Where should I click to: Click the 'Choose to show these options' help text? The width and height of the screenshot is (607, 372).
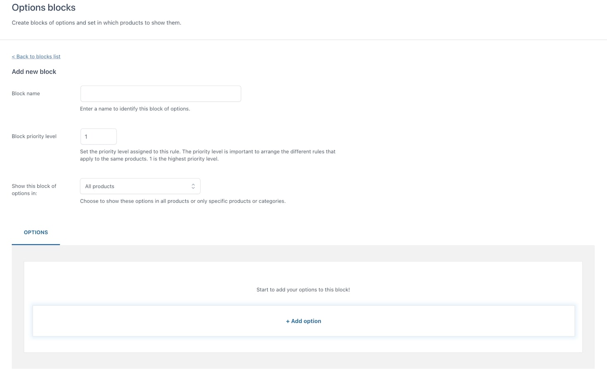(x=183, y=201)
